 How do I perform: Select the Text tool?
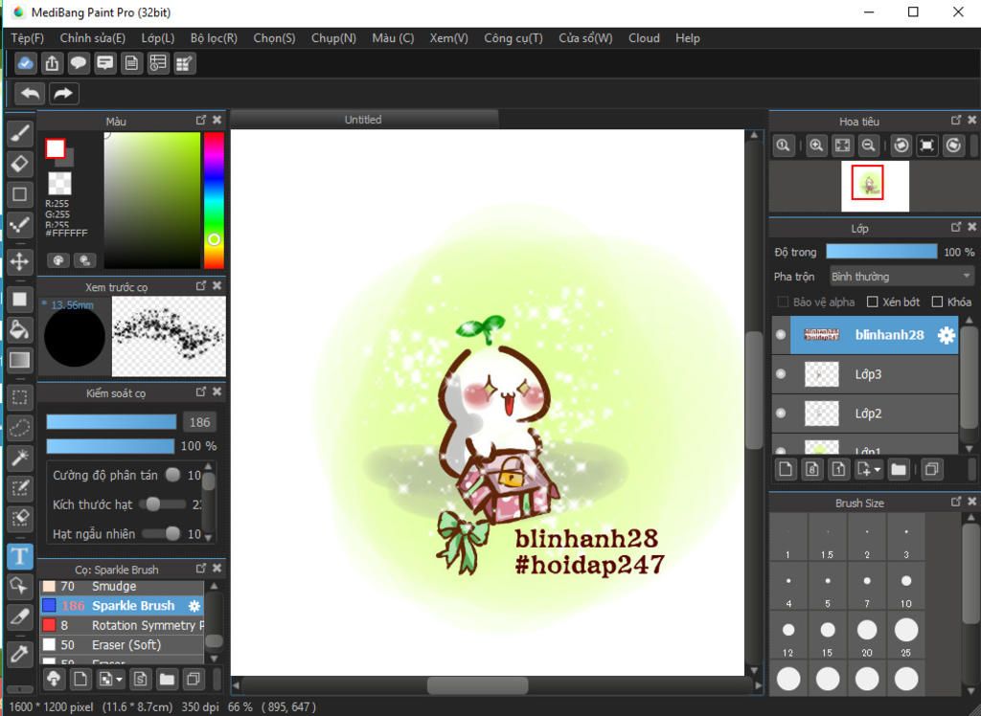[x=19, y=556]
